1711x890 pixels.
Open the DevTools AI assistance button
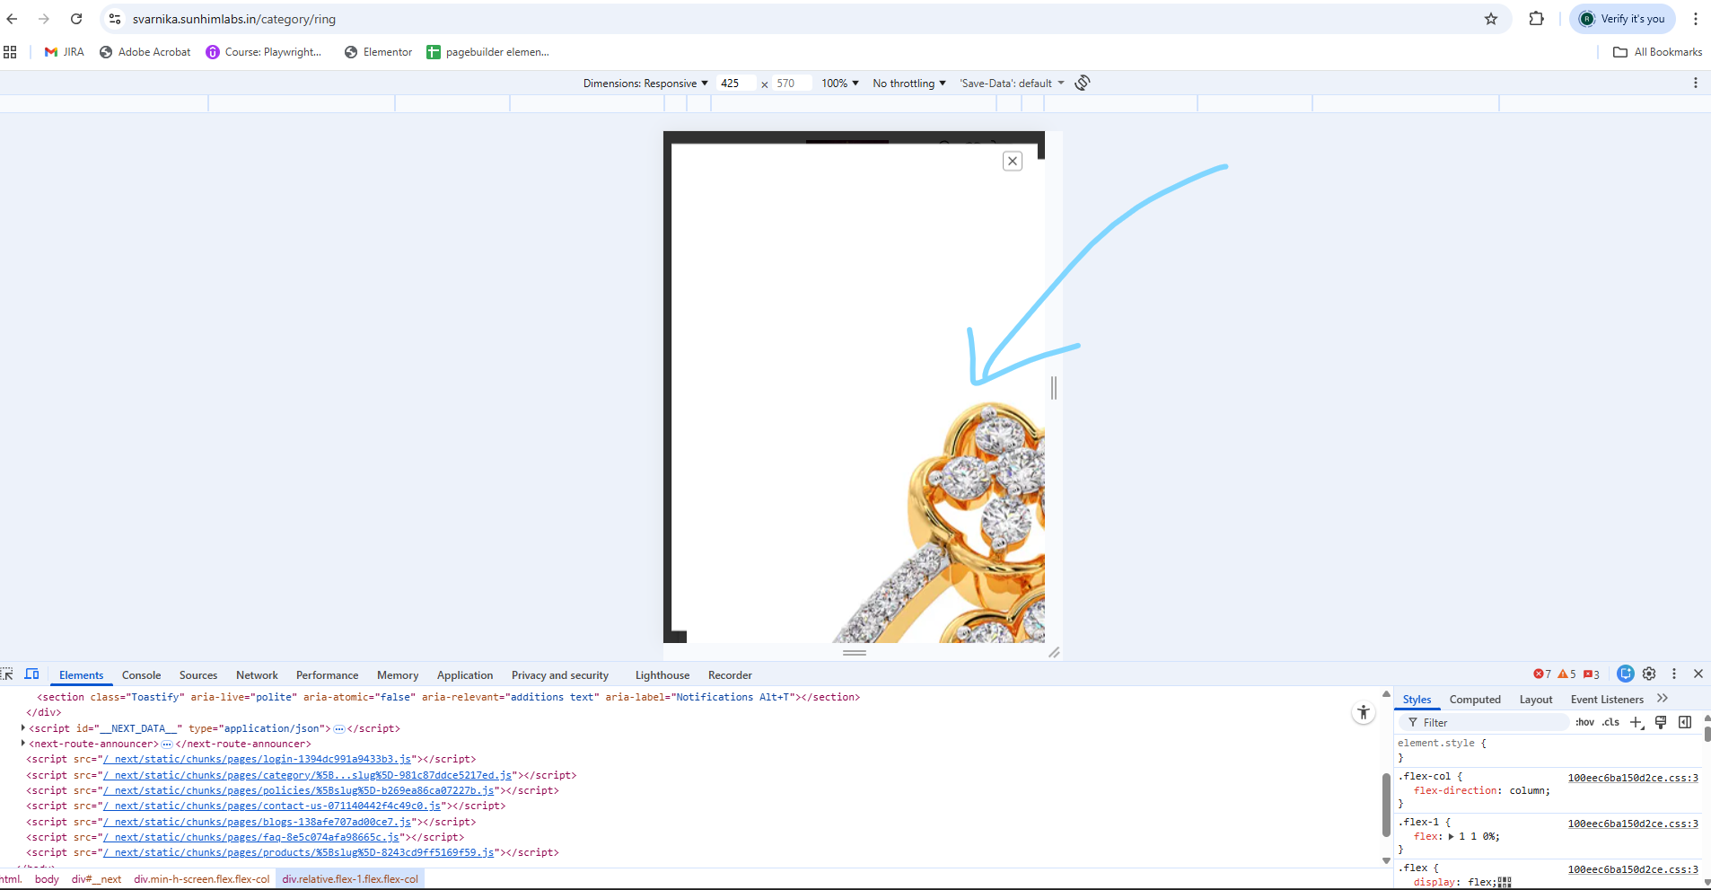tap(1626, 674)
